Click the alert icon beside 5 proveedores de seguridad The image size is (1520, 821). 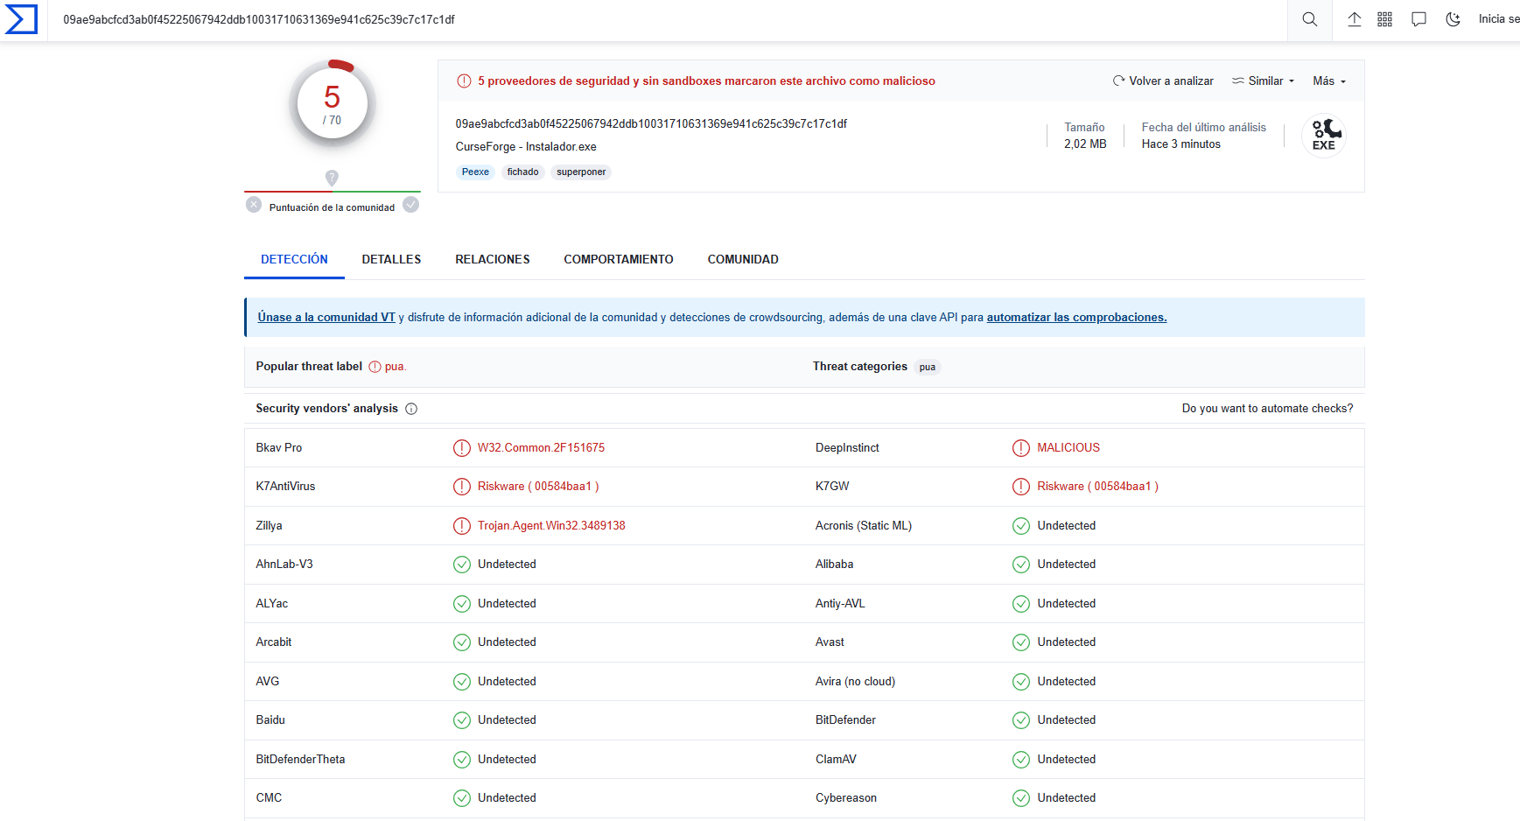464,81
